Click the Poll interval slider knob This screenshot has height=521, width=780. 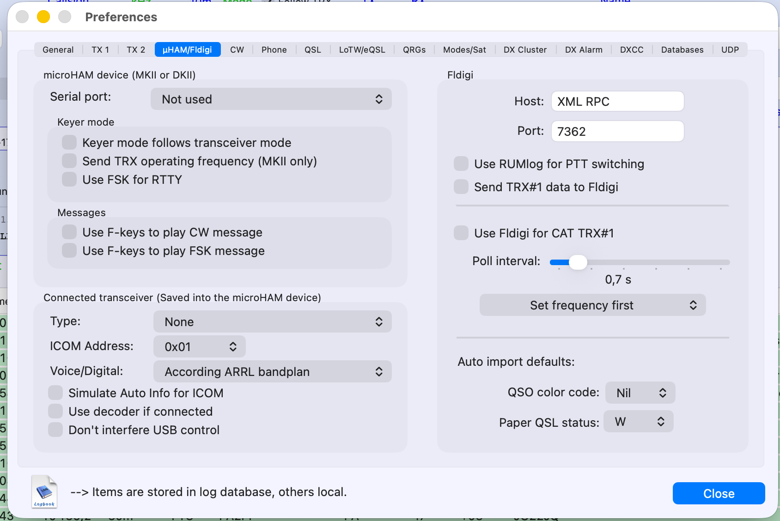click(x=578, y=262)
